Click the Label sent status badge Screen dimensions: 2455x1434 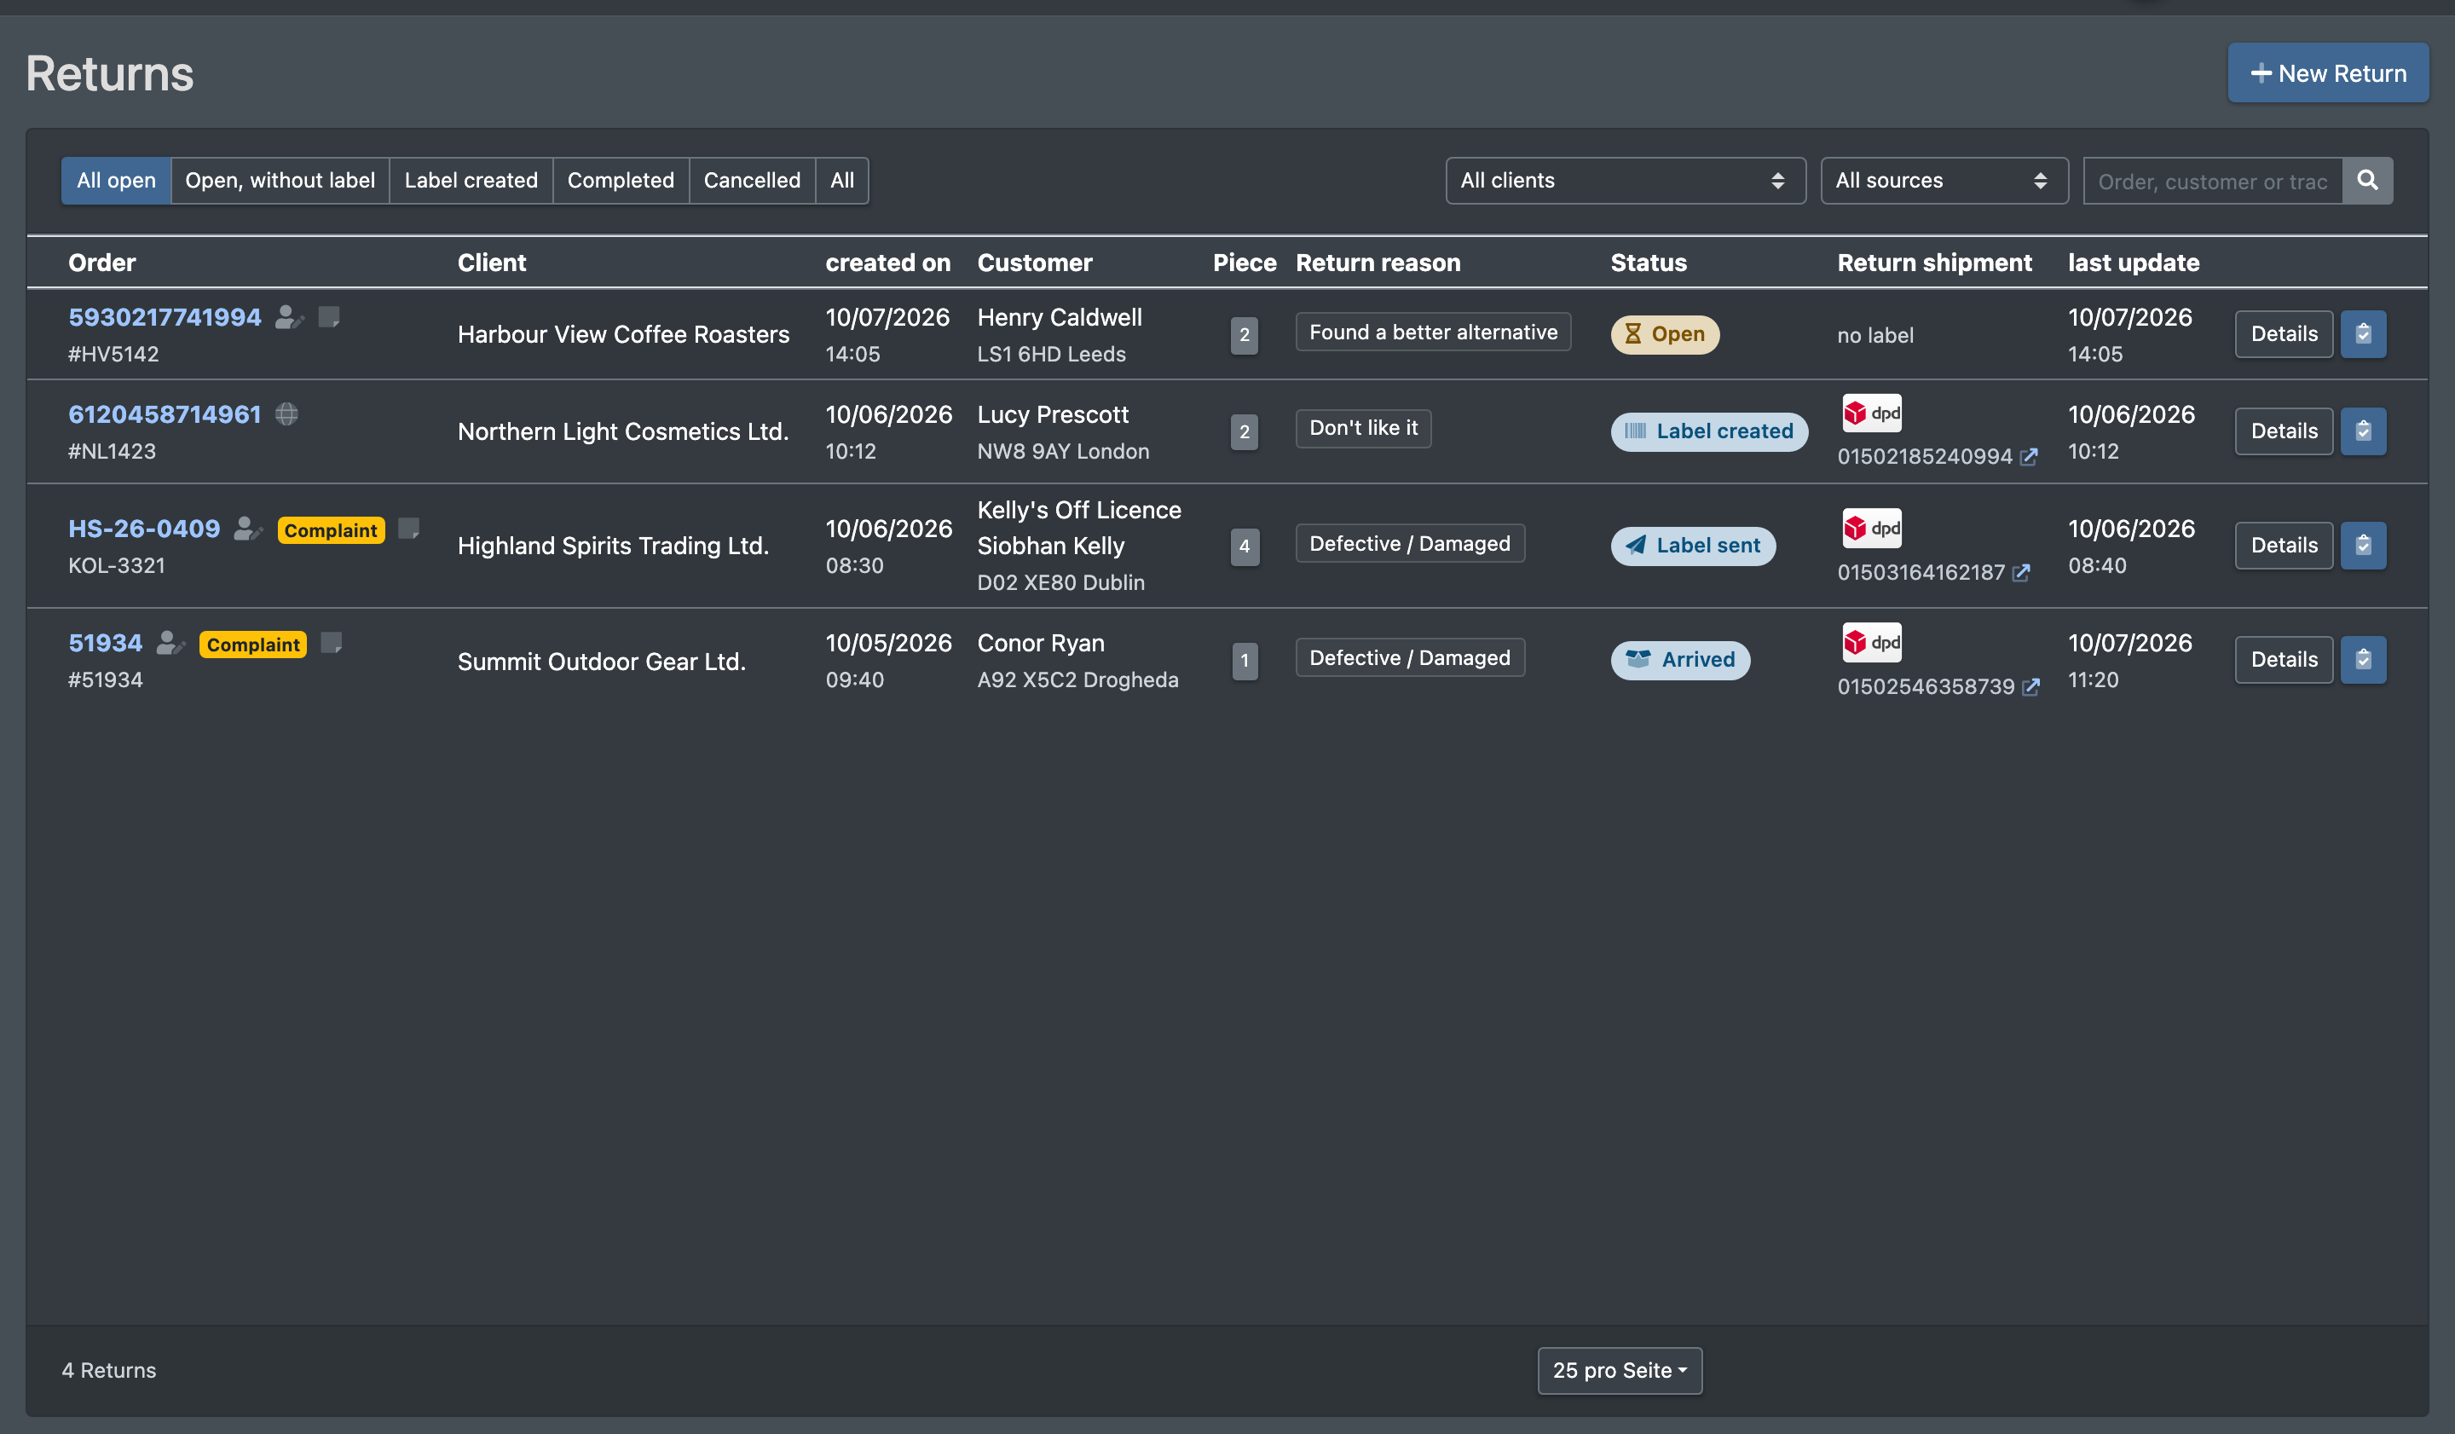coord(1693,546)
